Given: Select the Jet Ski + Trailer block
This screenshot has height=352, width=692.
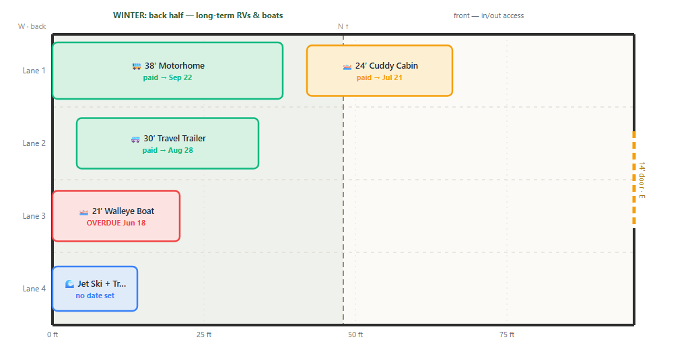Looking at the screenshot, I should pos(95,289).
